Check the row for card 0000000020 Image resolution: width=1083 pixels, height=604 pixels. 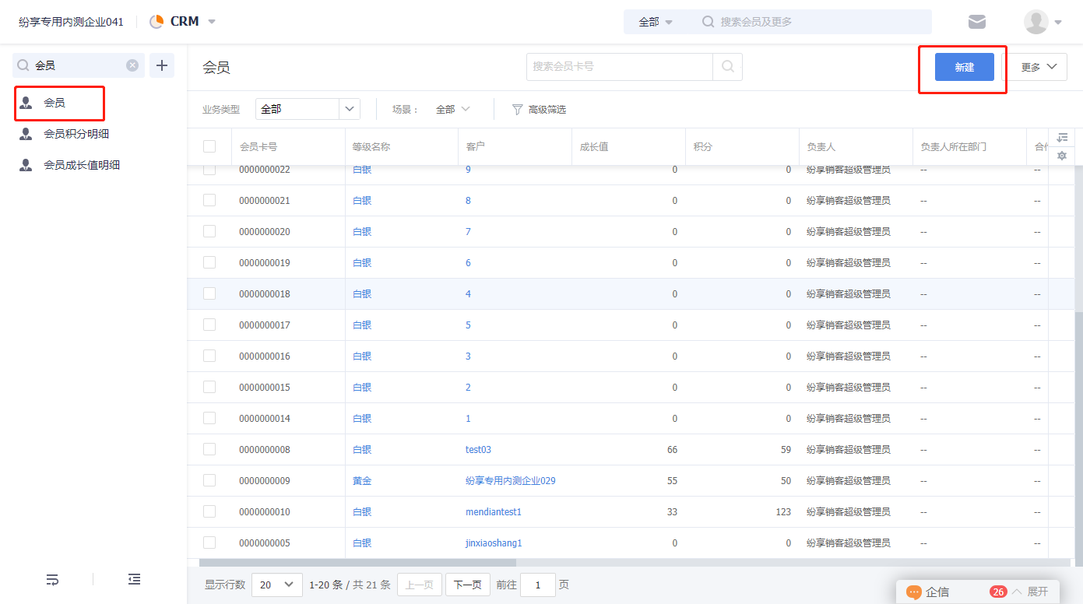[x=209, y=231]
